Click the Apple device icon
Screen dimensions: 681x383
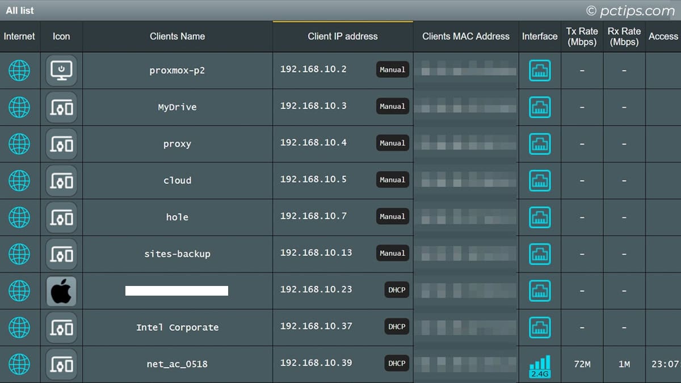(61, 291)
